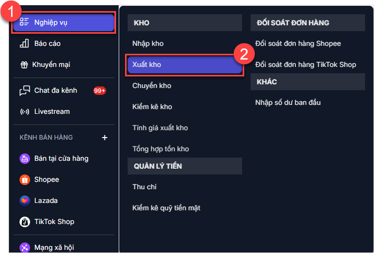The image size is (374, 253).
Task: Go to Kiểm kê kho
Action: click(152, 106)
